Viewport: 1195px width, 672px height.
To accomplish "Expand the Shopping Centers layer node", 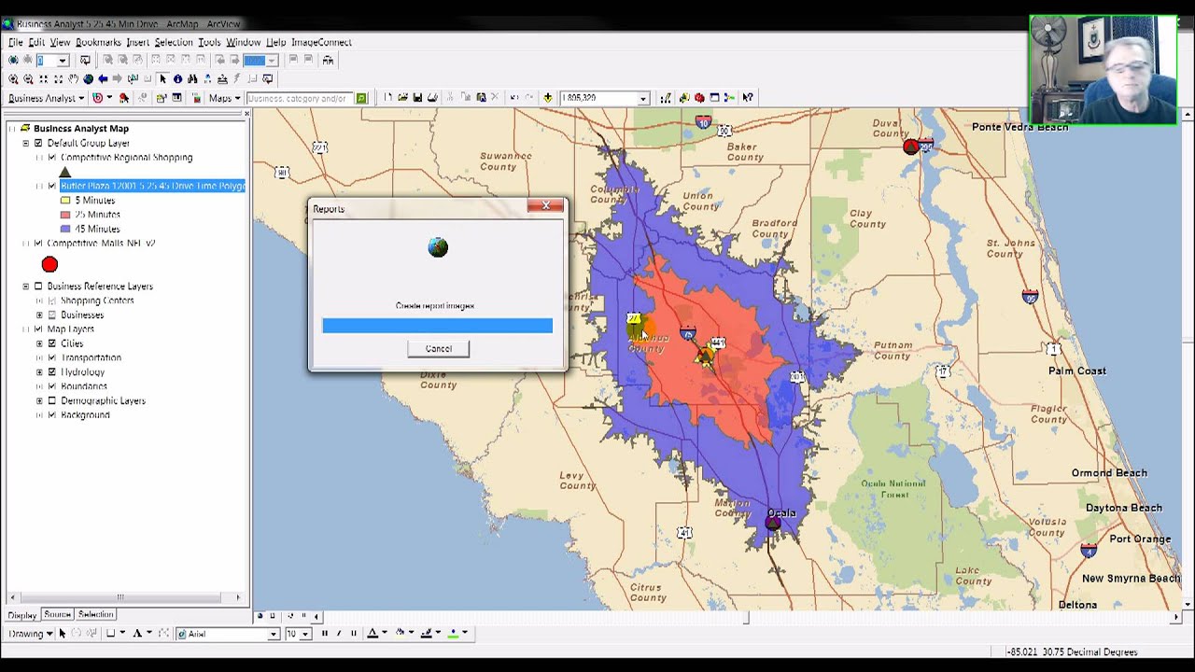I will [x=39, y=301].
